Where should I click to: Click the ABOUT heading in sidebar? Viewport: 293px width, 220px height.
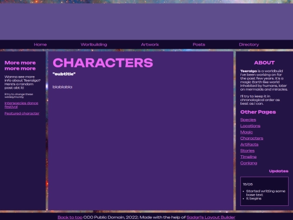coord(264,62)
